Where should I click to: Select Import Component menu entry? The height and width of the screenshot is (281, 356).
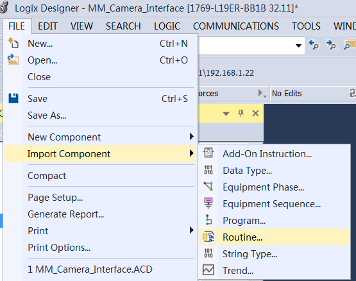(100, 154)
